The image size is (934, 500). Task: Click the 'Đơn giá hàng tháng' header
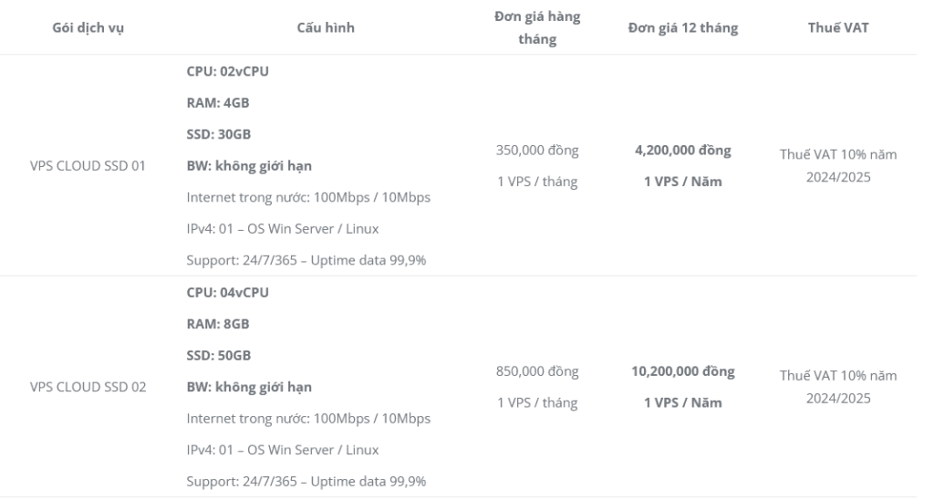[x=537, y=28]
